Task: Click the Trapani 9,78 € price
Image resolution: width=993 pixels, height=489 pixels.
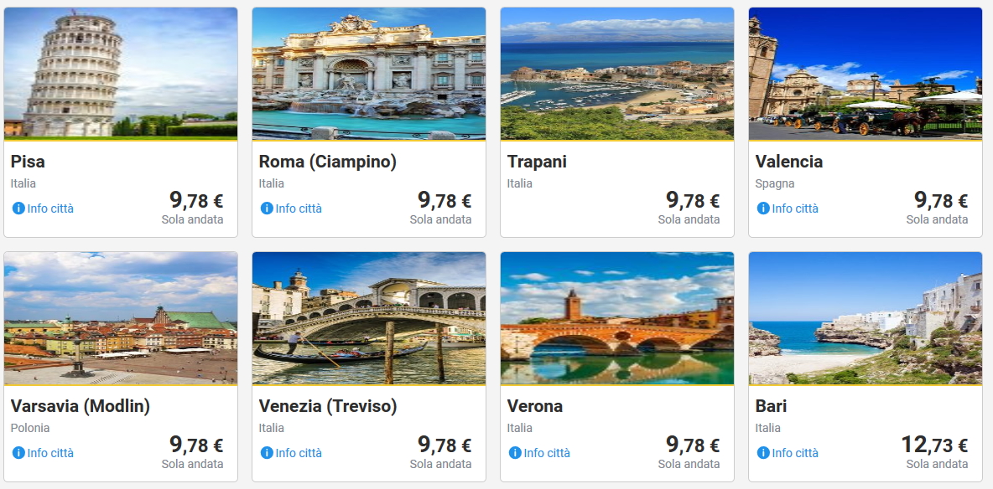Action: pyautogui.click(x=693, y=201)
